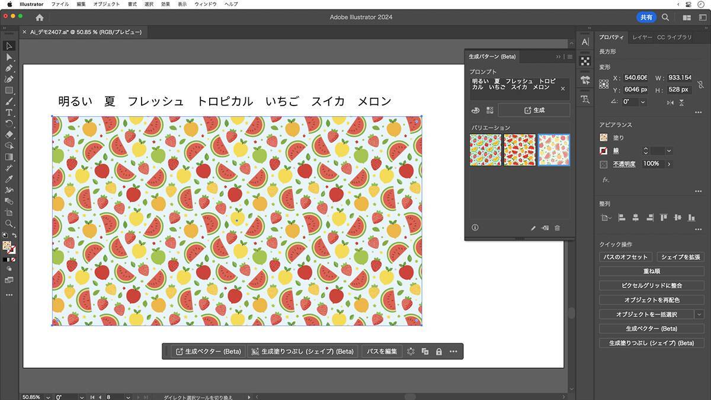Select the Direct Selection tool

pos(9,57)
